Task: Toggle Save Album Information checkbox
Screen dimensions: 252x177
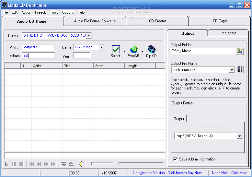Action: 175,159
